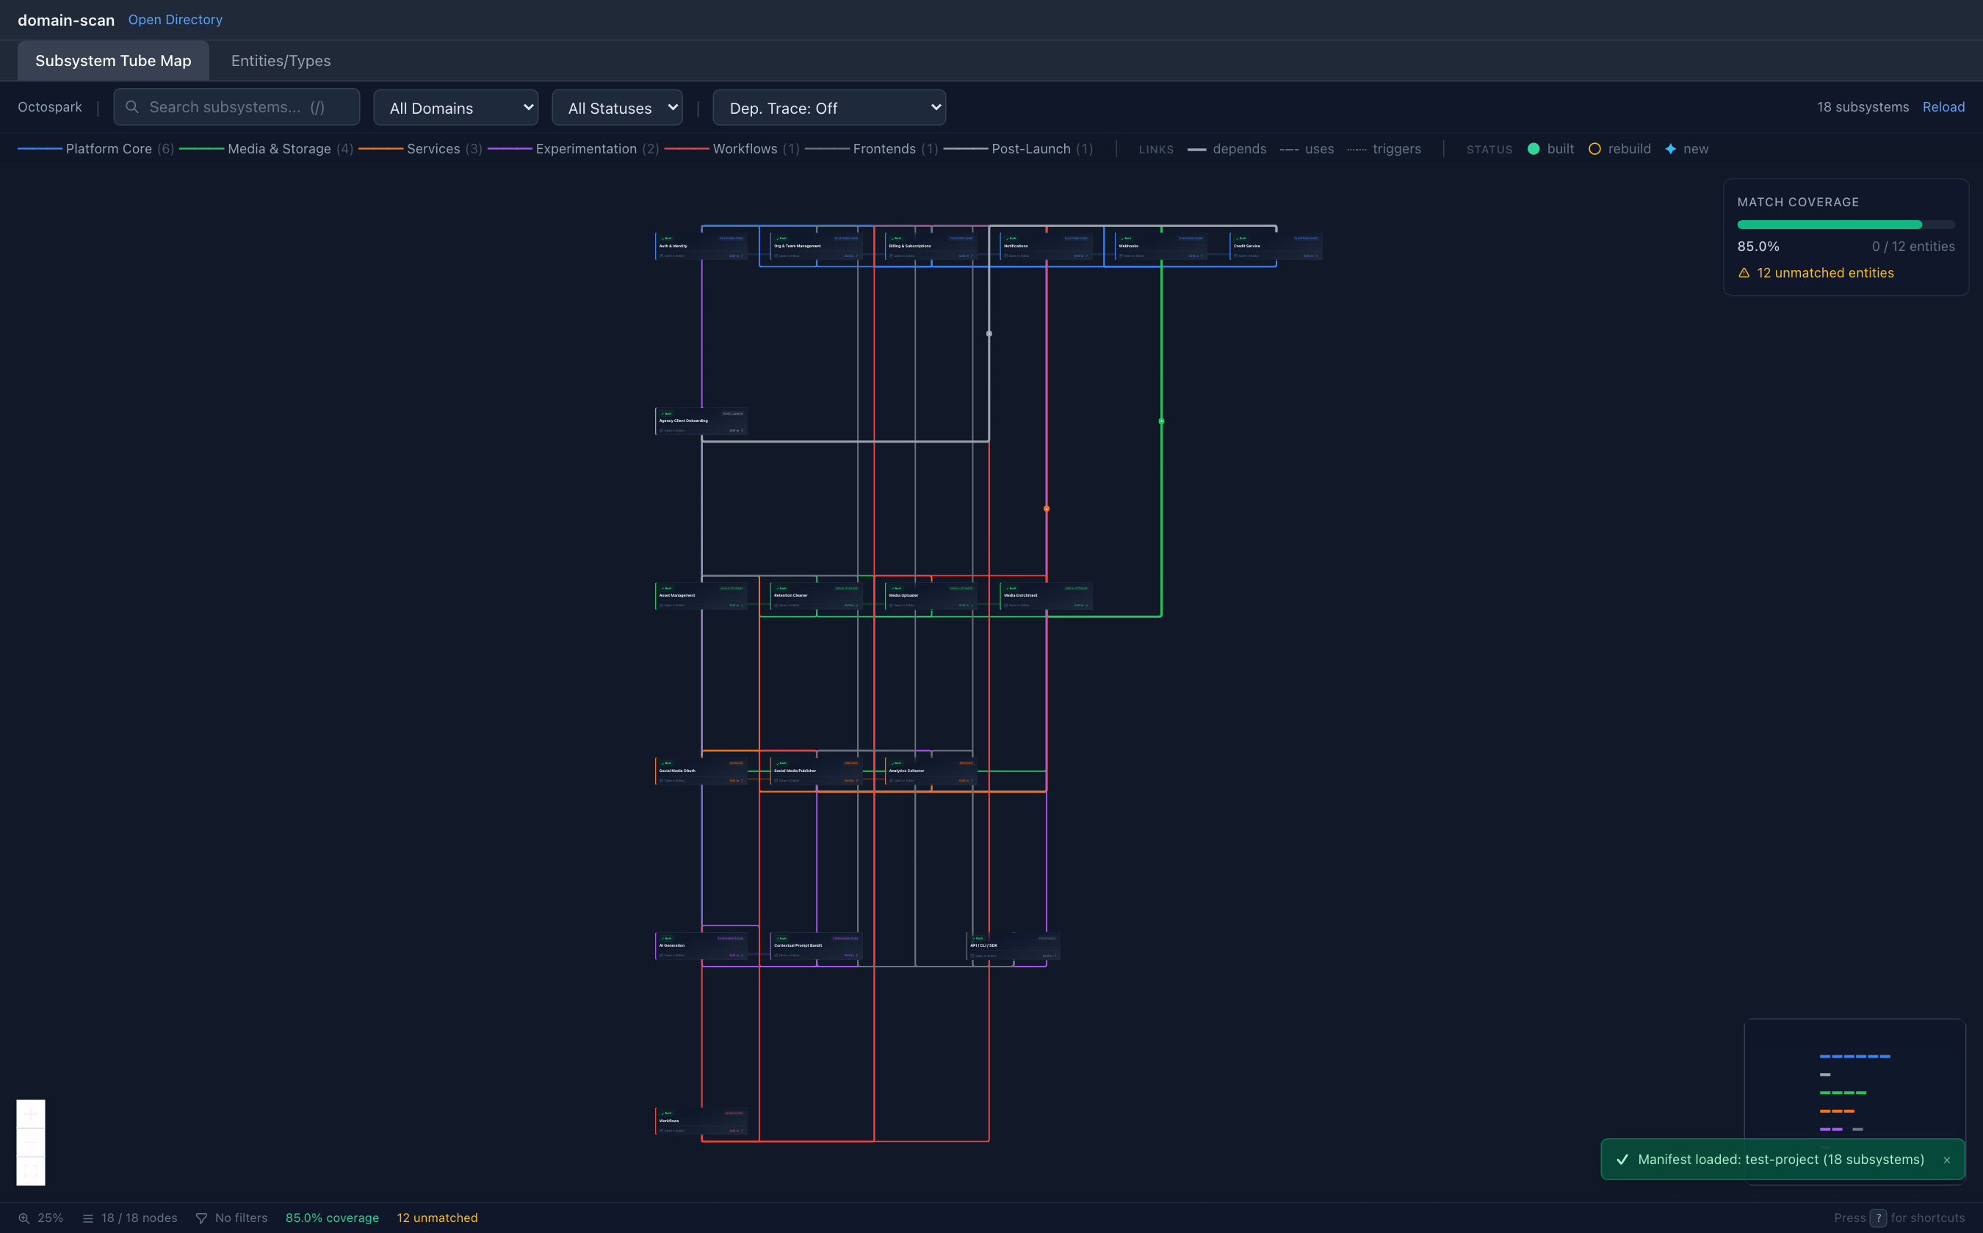Screen dimensions: 1983x1233
Task: Click the question mark shortcuts key hint
Action: pyautogui.click(x=1879, y=1218)
